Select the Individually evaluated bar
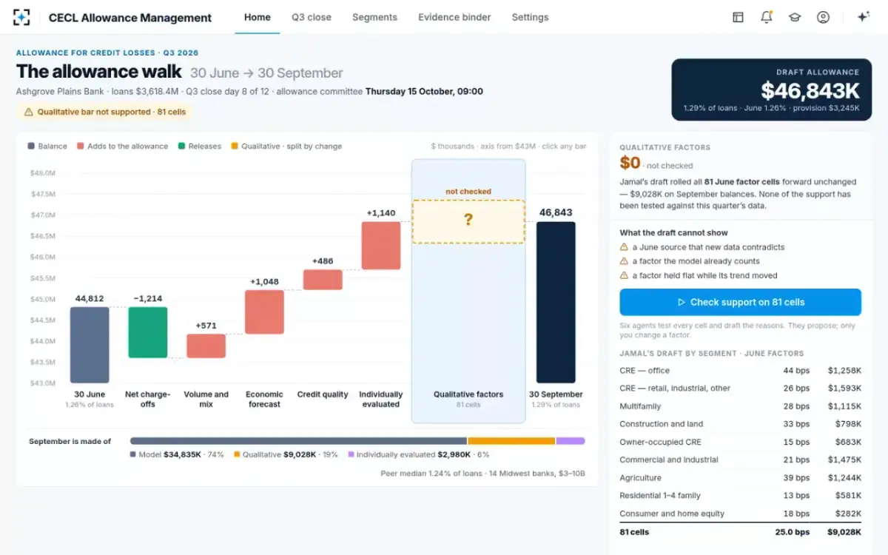The height and width of the screenshot is (555, 888). tap(381, 246)
